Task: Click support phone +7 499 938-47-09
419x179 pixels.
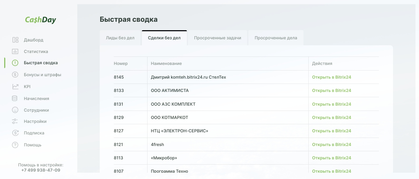Action: 41,170
